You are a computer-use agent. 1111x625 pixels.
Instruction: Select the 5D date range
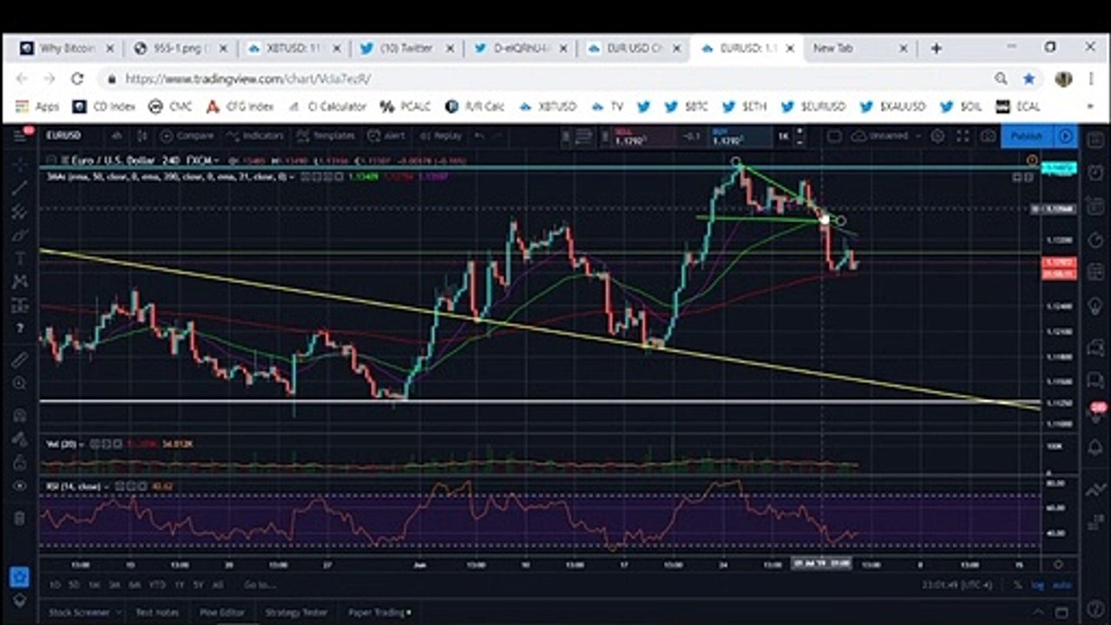pos(74,585)
